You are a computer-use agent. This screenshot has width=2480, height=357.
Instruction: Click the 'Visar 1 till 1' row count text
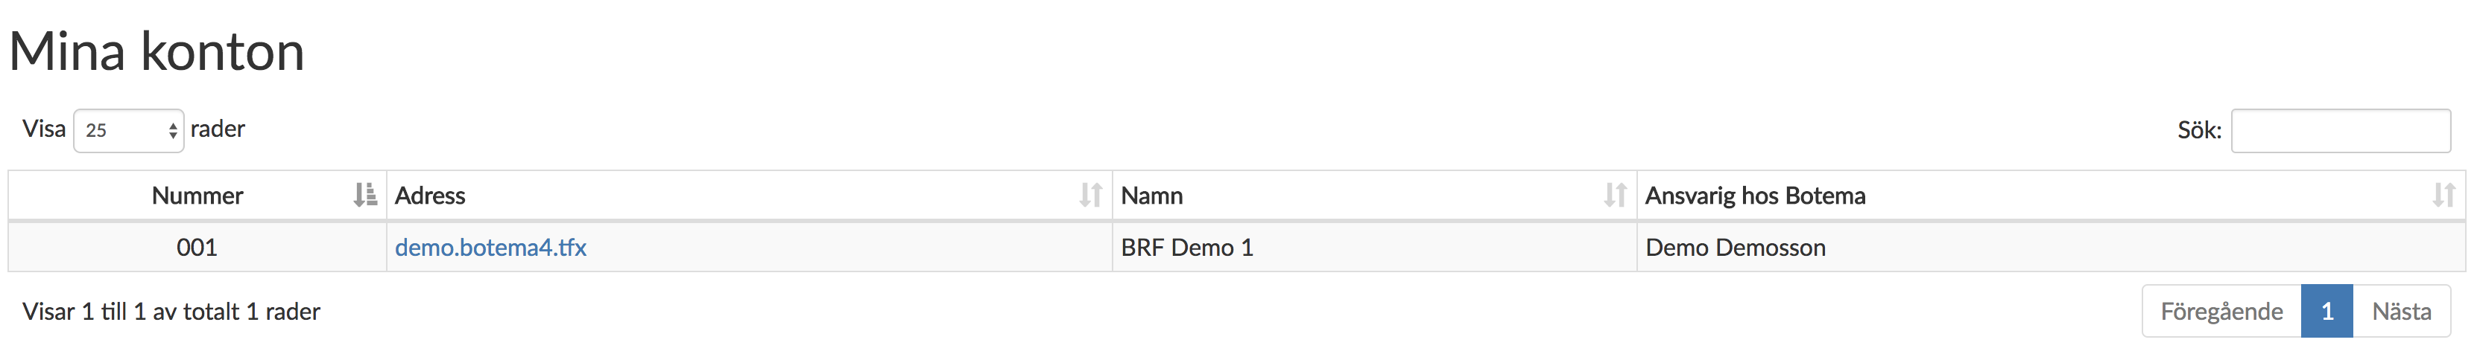tap(171, 312)
